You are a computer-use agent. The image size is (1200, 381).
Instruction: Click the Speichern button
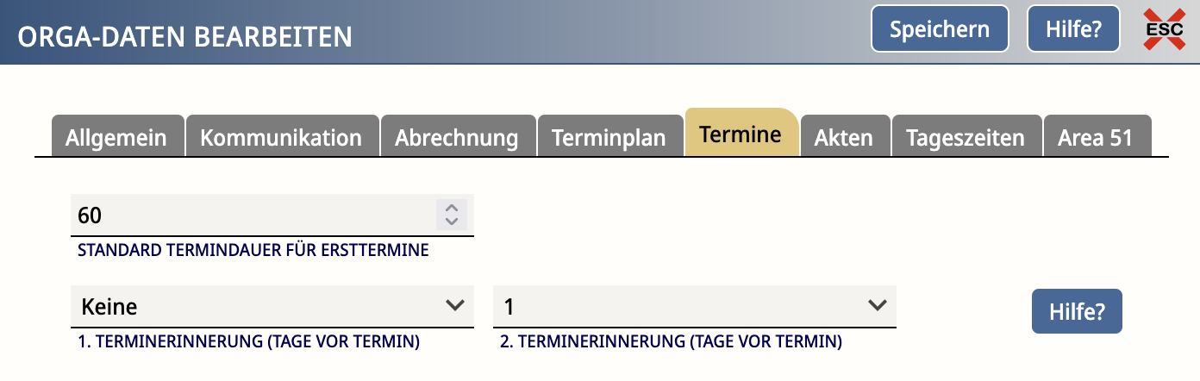940,29
